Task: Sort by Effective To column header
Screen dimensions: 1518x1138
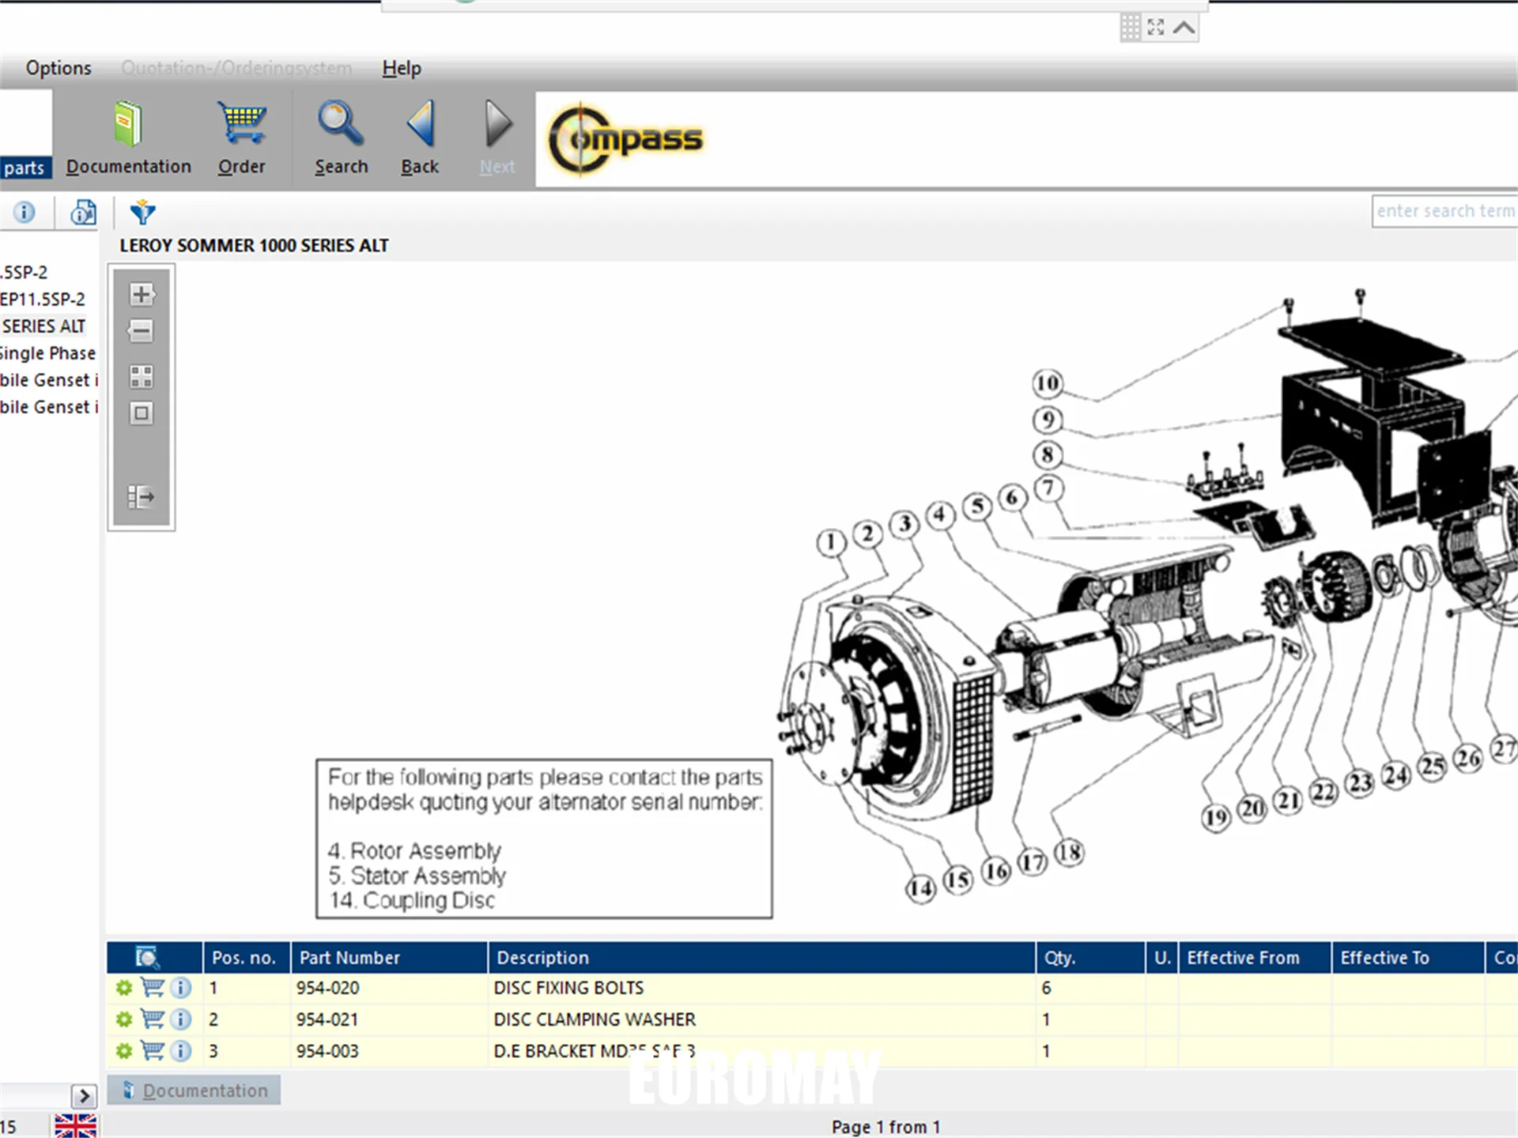Action: (1408, 957)
